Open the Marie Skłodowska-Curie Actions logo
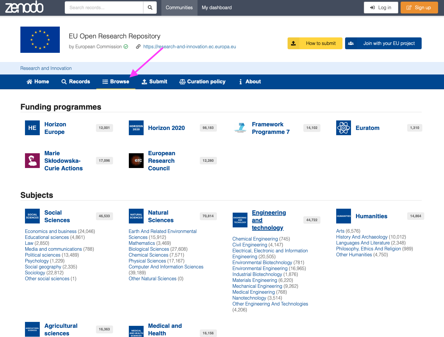This screenshot has height=337, width=444. (32, 161)
